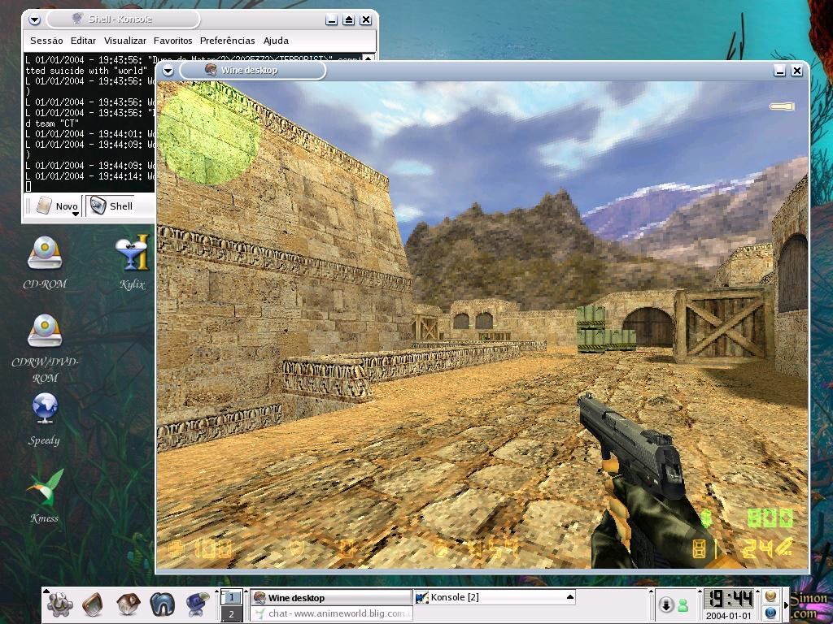Activate Wine desktop taskbar entry
Image resolution: width=833 pixels, height=624 pixels.
(330, 598)
